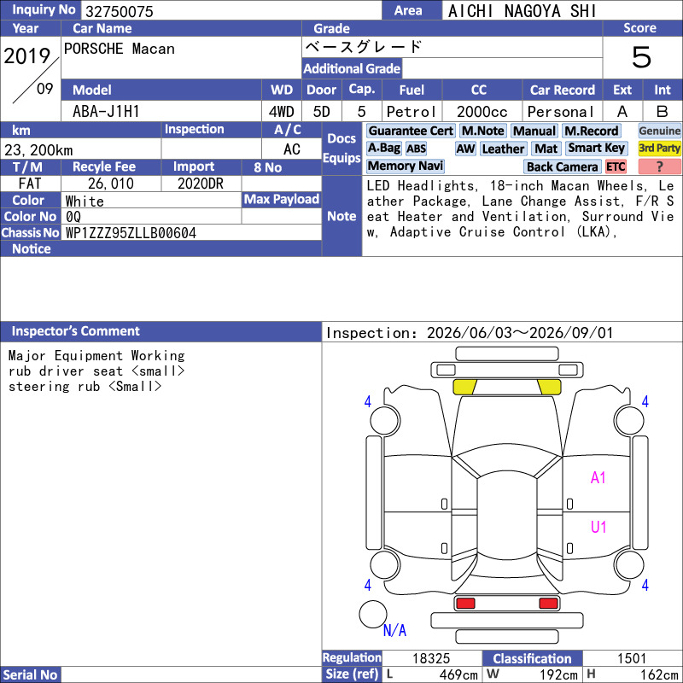Select the Genuine navigation badge

coord(659,131)
